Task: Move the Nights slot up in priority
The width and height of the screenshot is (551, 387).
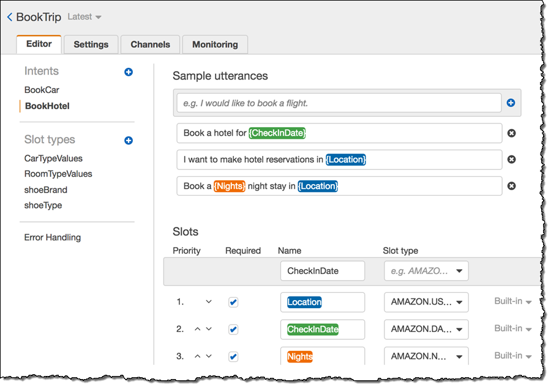Action: pos(198,356)
